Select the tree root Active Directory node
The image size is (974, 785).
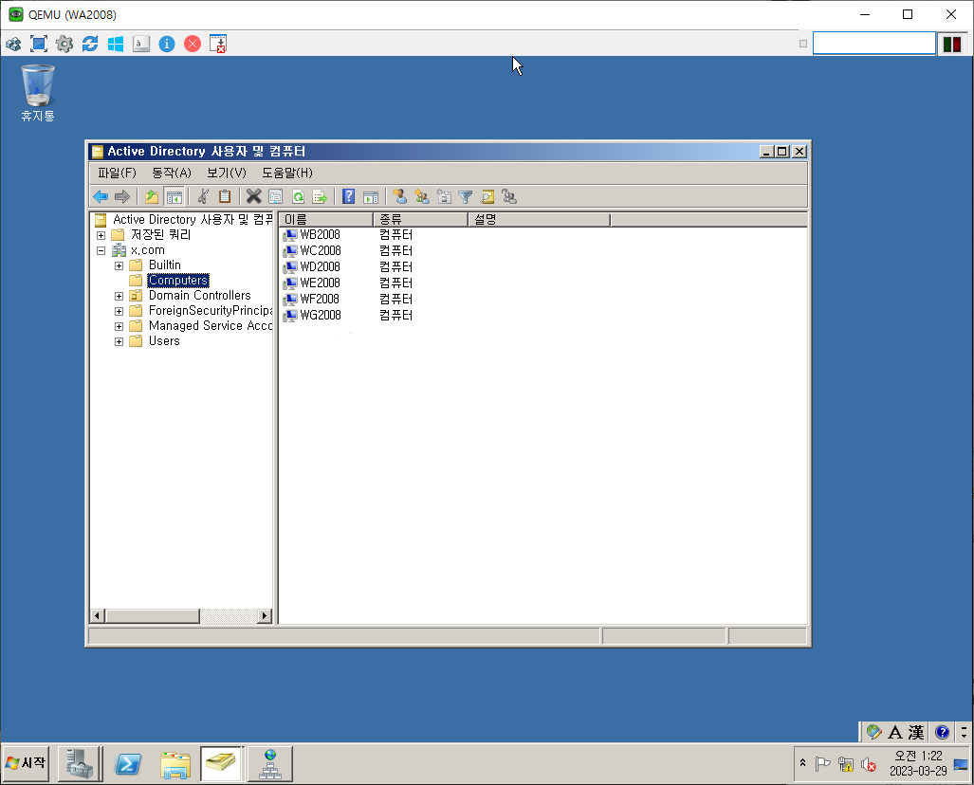tap(193, 220)
